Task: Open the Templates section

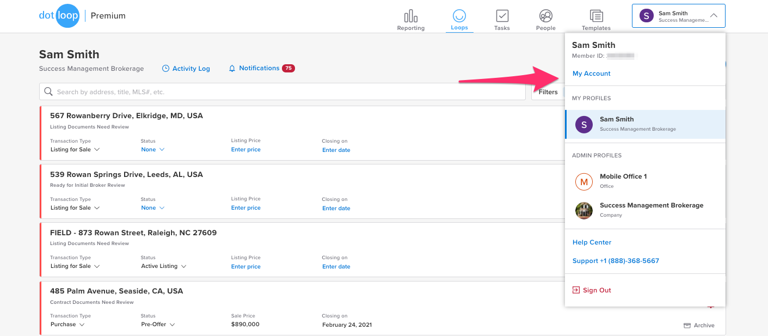Action: 595,19
